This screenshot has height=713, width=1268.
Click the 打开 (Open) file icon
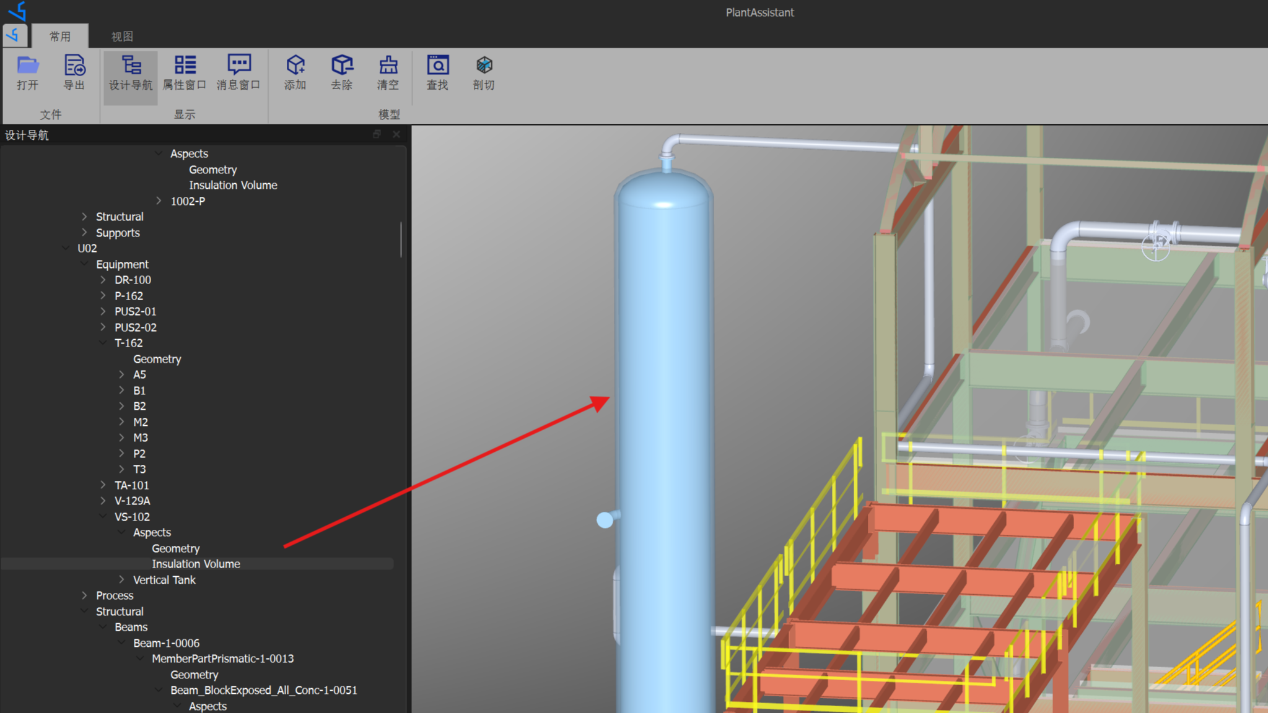[x=28, y=72]
